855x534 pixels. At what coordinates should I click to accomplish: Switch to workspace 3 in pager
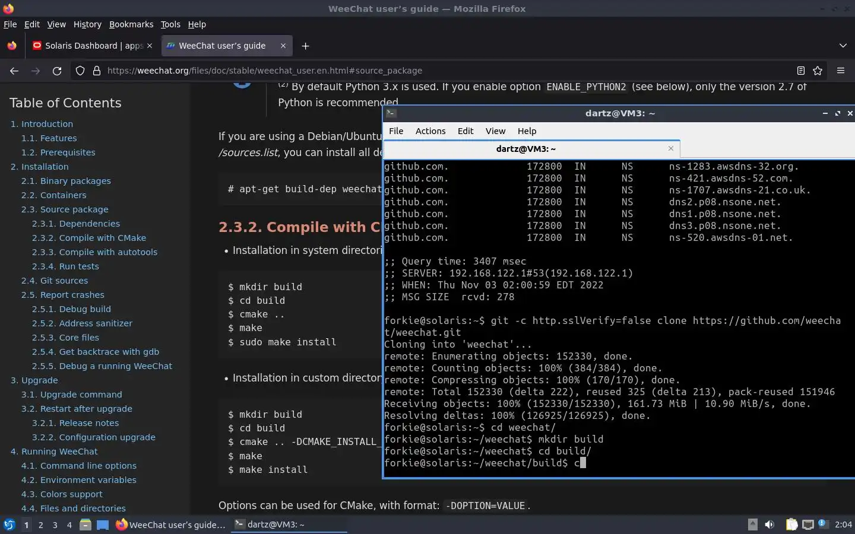pyautogui.click(x=55, y=525)
